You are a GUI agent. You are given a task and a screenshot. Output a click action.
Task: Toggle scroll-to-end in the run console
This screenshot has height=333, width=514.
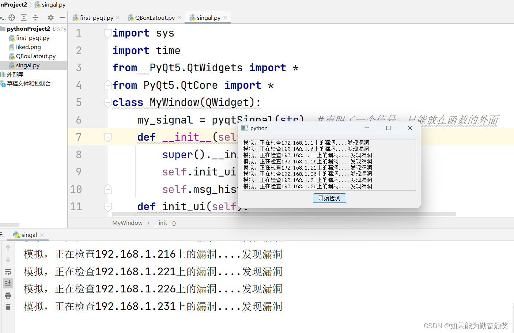coord(8,283)
